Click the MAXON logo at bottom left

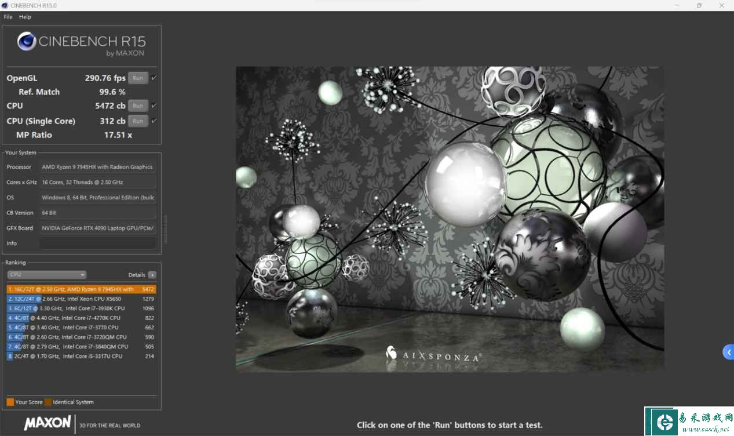pyautogui.click(x=48, y=423)
